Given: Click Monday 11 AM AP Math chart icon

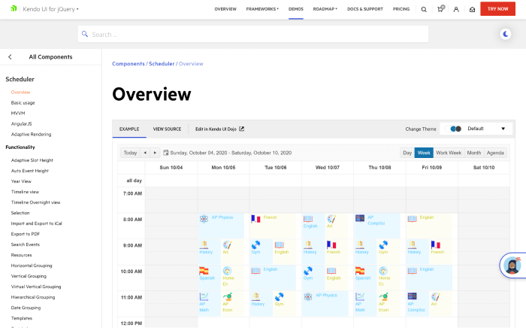Looking at the screenshot, I should click(x=204, y=296).
